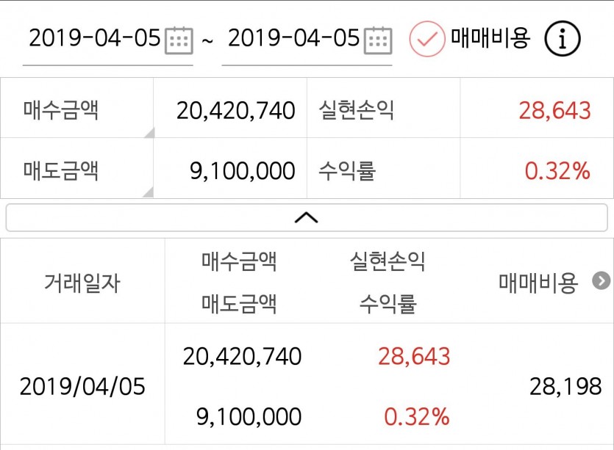The height and width of the screenshot is (450, 614).
Task: Click the 수익률 label in summary table
Action: coord(347,171)
